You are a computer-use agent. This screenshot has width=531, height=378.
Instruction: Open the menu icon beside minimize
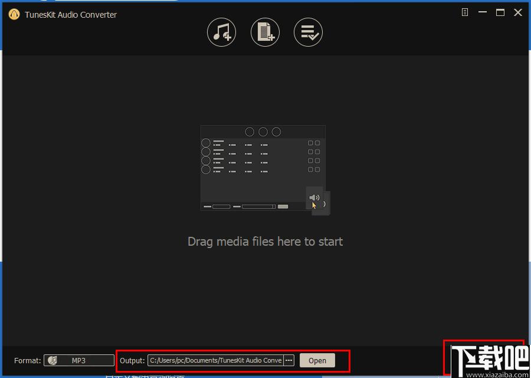465,12
